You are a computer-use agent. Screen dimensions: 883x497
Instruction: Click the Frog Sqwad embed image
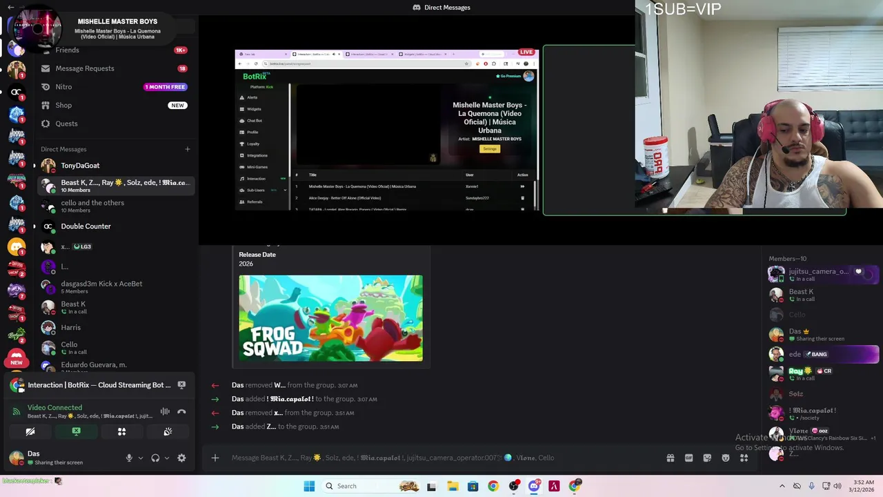(330, 318)
